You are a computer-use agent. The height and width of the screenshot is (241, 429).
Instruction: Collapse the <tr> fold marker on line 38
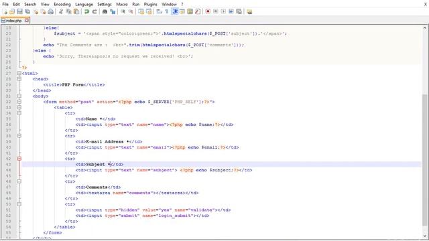[x=19, y=136]
